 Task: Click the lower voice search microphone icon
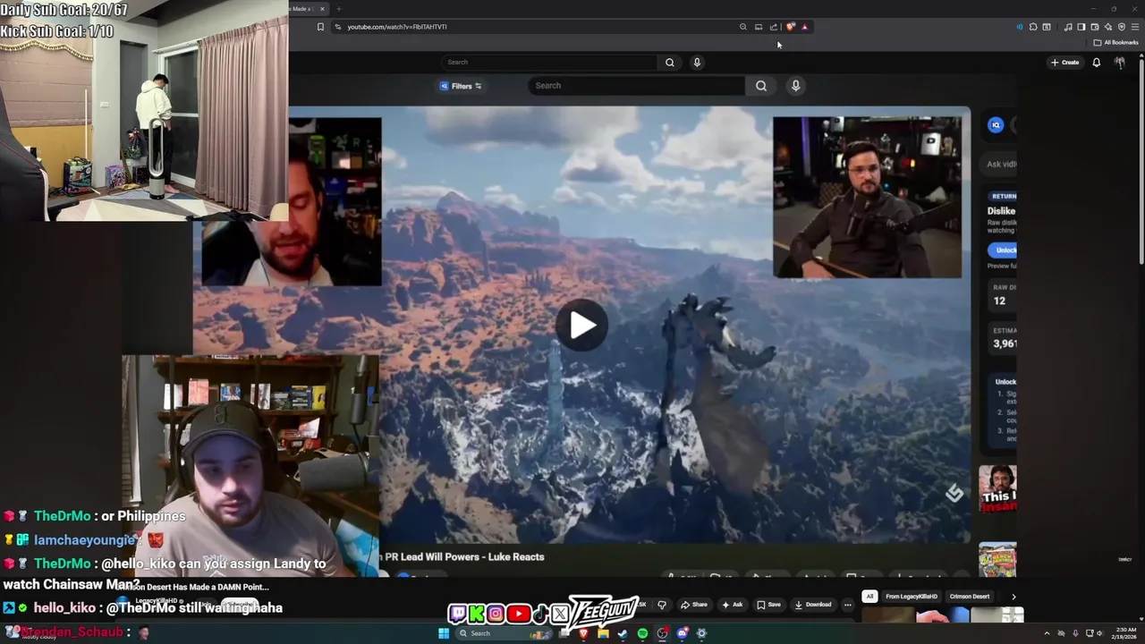click(795, 86)
